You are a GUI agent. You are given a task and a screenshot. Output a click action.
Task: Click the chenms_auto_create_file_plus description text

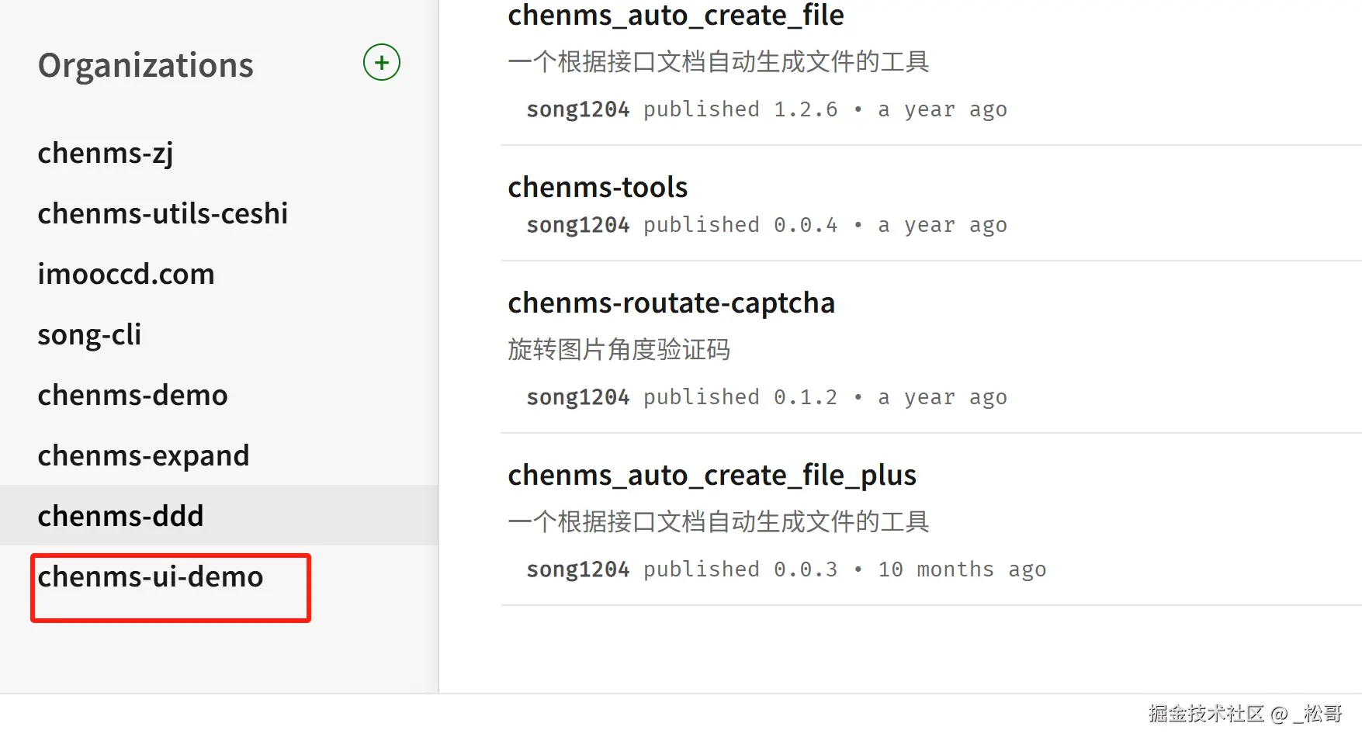tap(718, 522)
